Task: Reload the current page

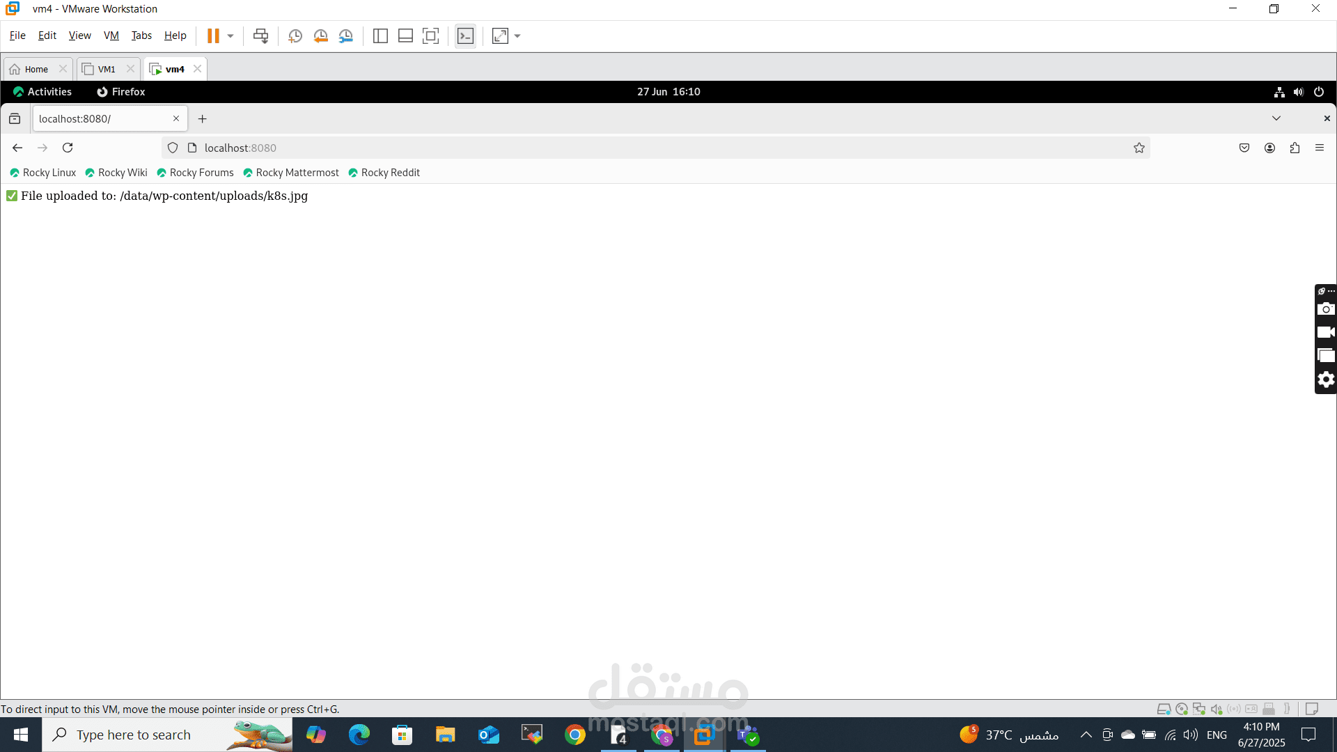Action: (x=68, y=148)
